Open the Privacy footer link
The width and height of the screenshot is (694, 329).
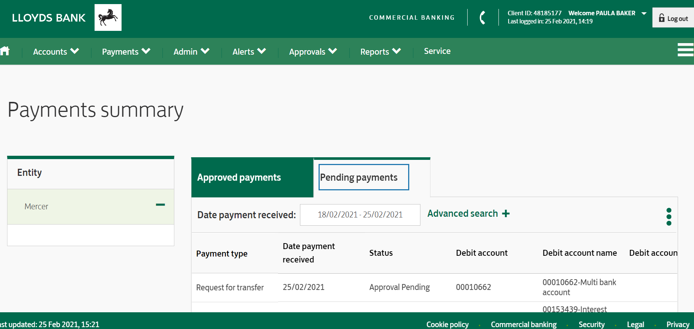[678, 324]
